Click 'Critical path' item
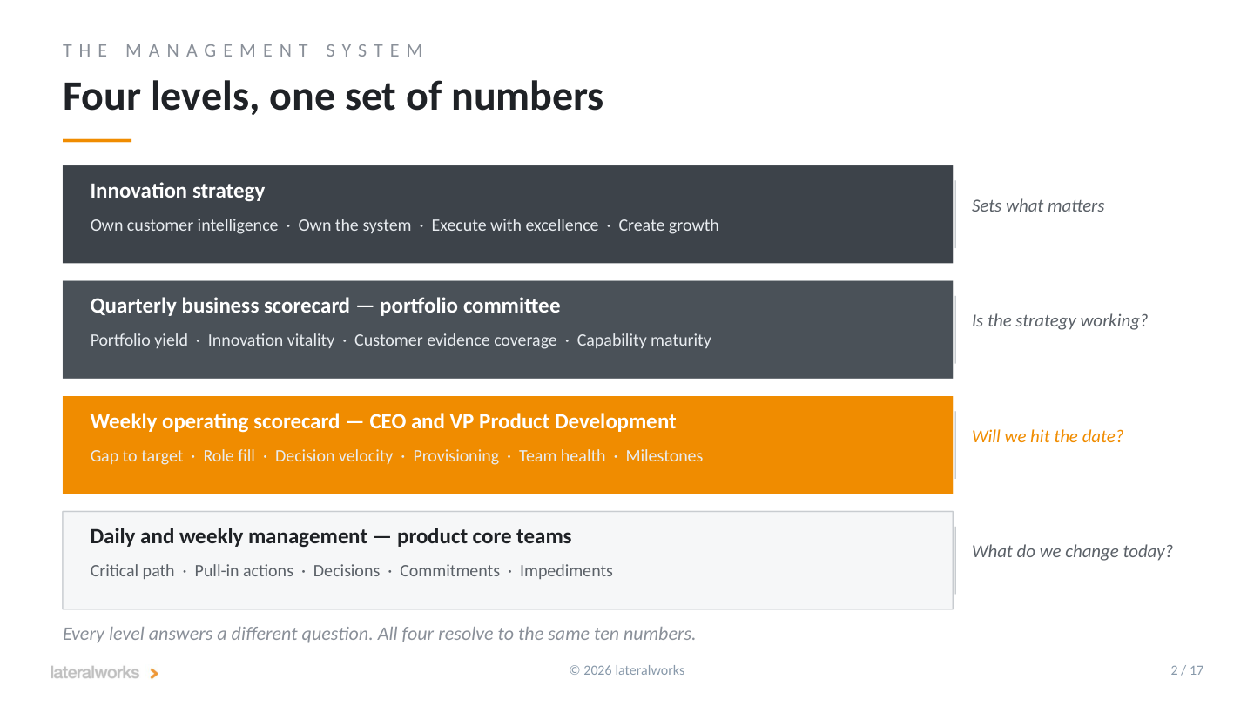The height and width of the screenshot is (706, 1254). coord(132,571)
